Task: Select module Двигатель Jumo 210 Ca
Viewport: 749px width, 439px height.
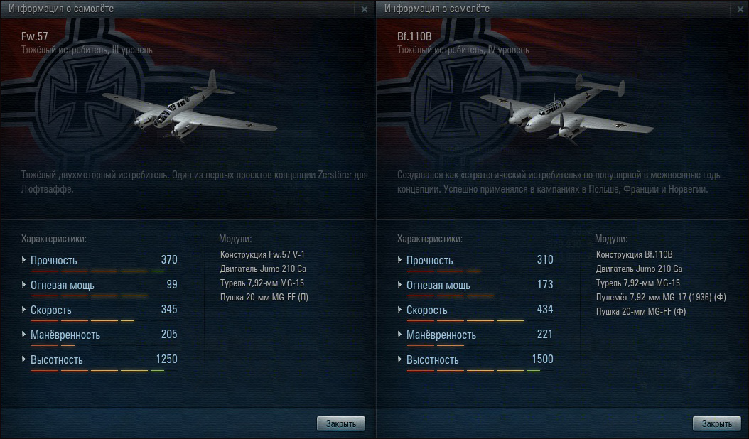Action: point(263,269)
